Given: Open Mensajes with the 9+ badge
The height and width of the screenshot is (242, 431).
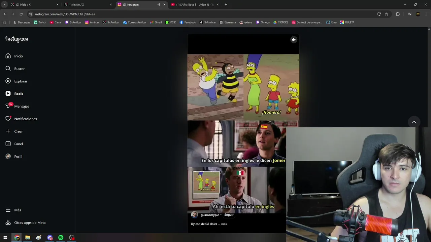Looking at the screenshot, I should tap(17, 106).
